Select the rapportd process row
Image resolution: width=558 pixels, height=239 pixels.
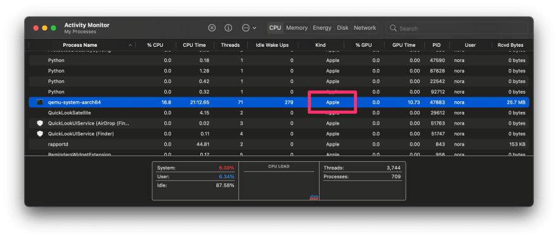tap(278, 144)
